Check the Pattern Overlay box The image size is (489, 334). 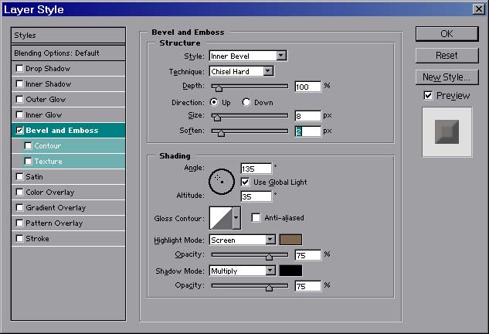19,223
